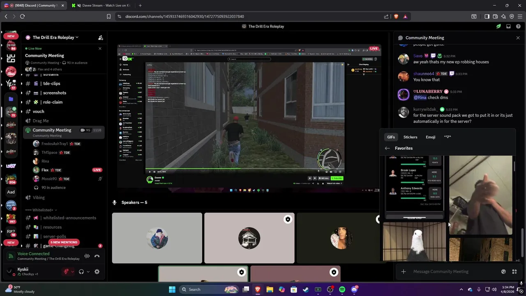Open Steam from the taskbar
The image size is (526, 296).
pos(306,289)
